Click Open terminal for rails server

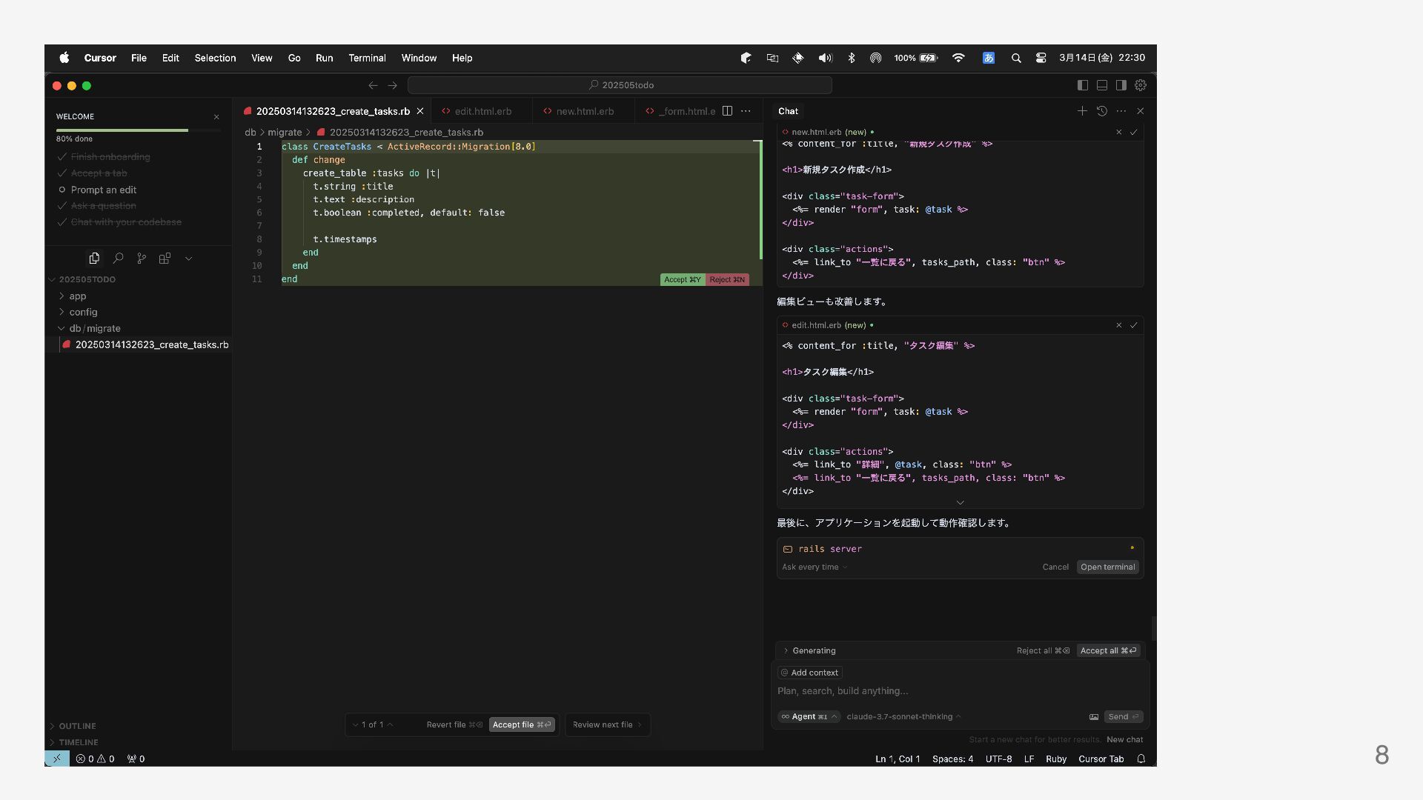[1107, 567]
